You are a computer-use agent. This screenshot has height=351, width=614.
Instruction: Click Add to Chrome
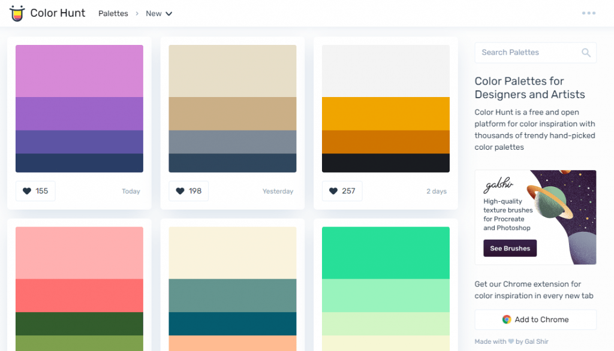[x=535, y=319]
